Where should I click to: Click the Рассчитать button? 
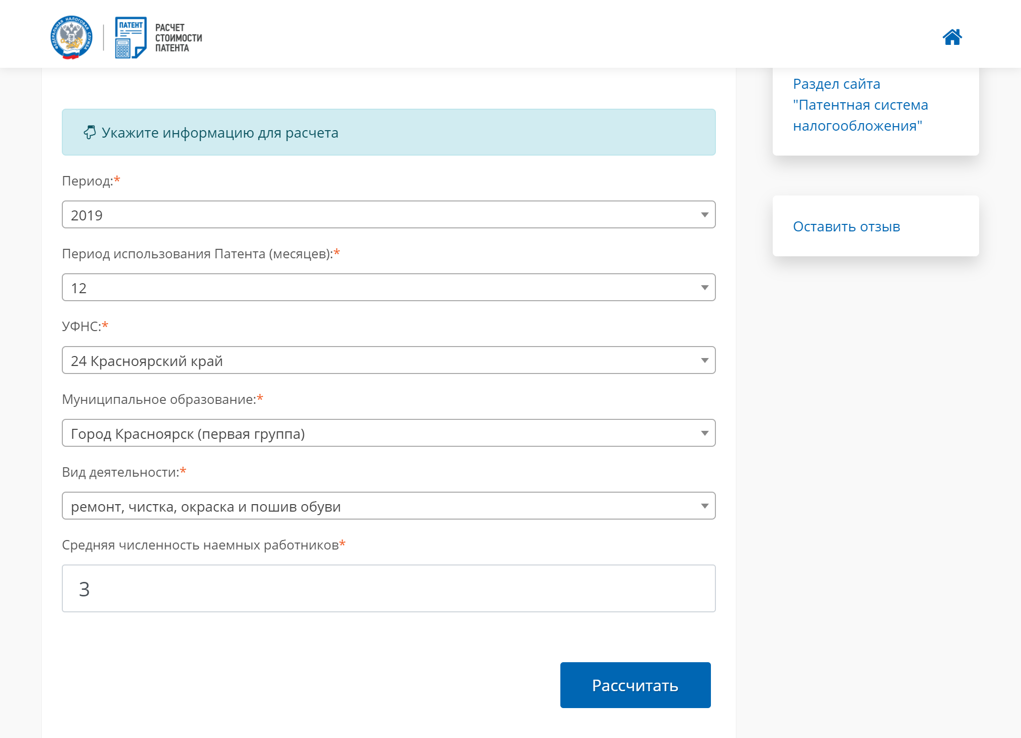pyautogui.click(x=636, y=685)
